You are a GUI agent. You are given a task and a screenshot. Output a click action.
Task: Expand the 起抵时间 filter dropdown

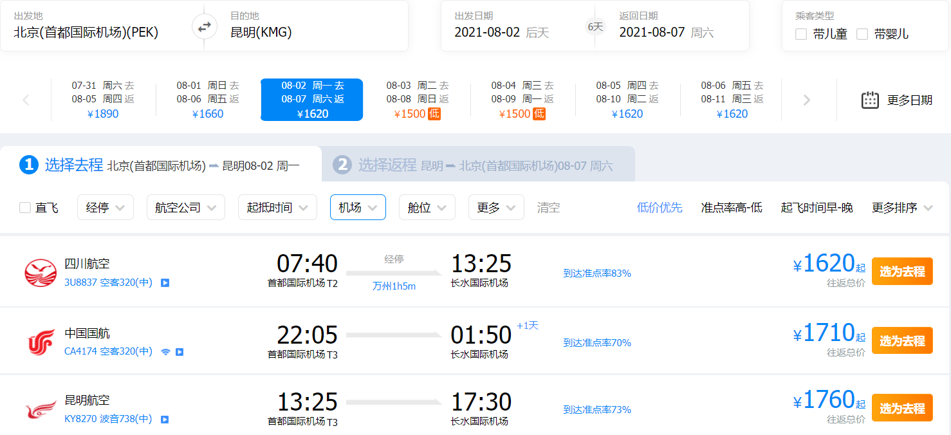[x=277, y=207]
